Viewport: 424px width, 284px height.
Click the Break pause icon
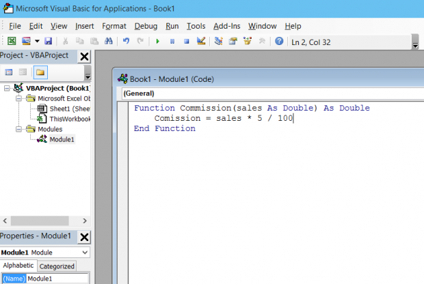click(172, 42)
